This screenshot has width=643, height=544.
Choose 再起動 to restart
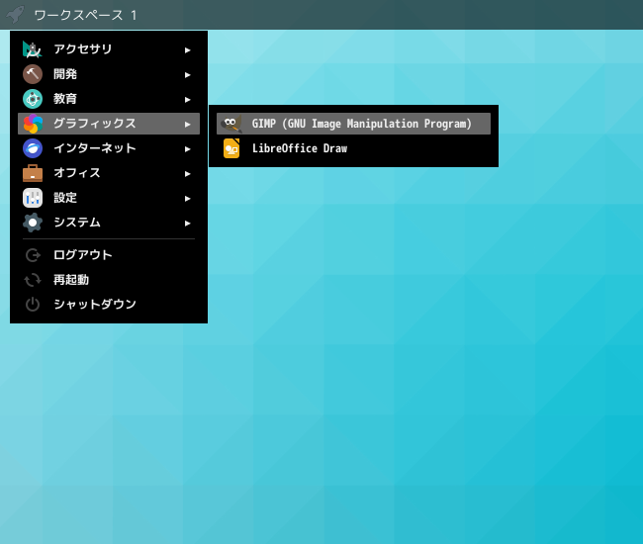coord(109,280)
